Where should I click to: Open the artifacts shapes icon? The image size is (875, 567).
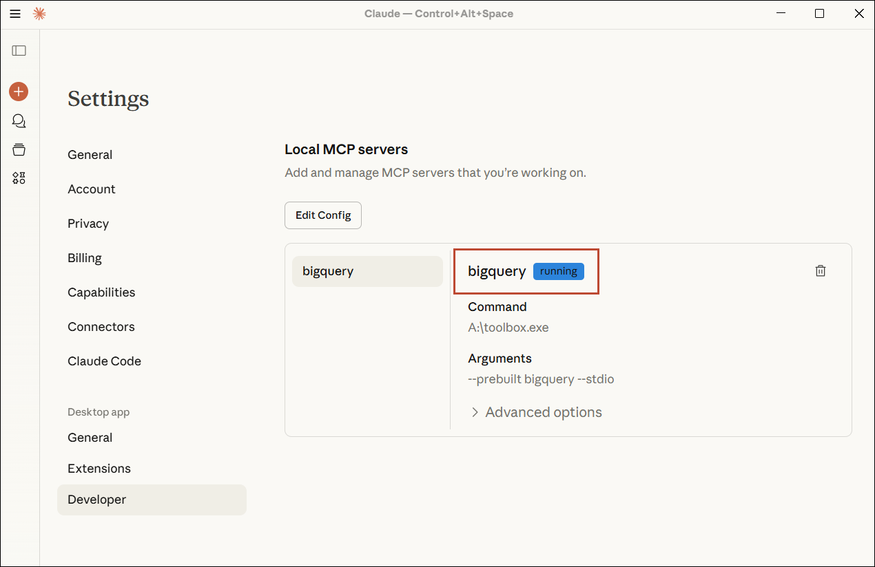[19, 178]
